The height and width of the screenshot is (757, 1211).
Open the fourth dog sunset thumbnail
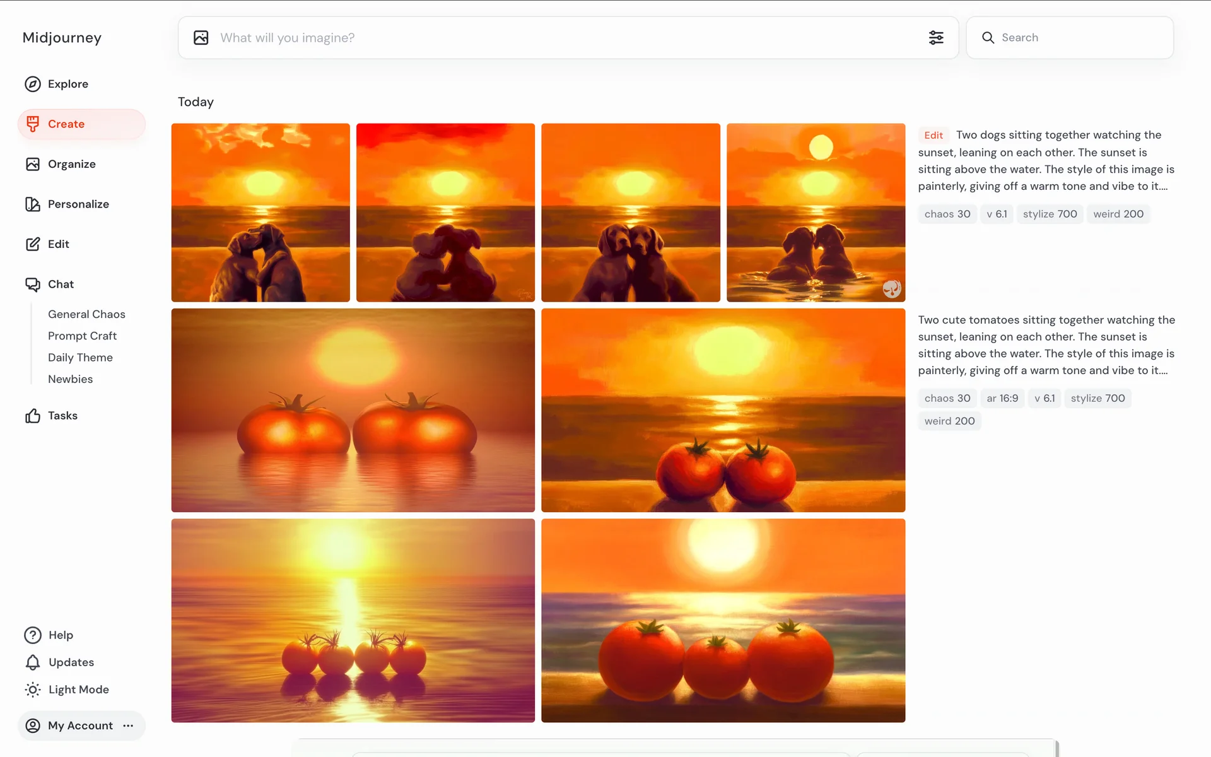coord(816,213)
